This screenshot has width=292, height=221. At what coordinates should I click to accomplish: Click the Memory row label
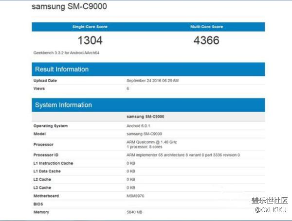pos(41,212)
